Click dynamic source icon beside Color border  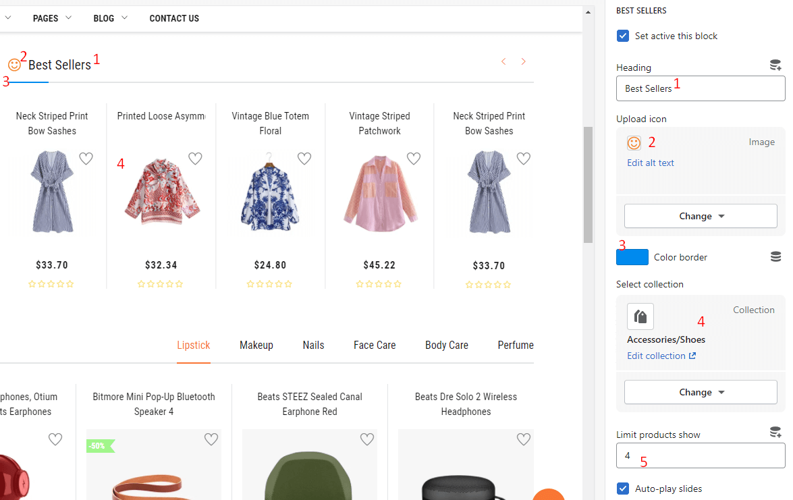pos(775,257)
